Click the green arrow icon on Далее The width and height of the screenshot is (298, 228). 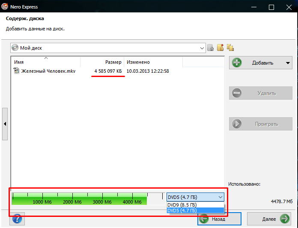tap(285, 219)
